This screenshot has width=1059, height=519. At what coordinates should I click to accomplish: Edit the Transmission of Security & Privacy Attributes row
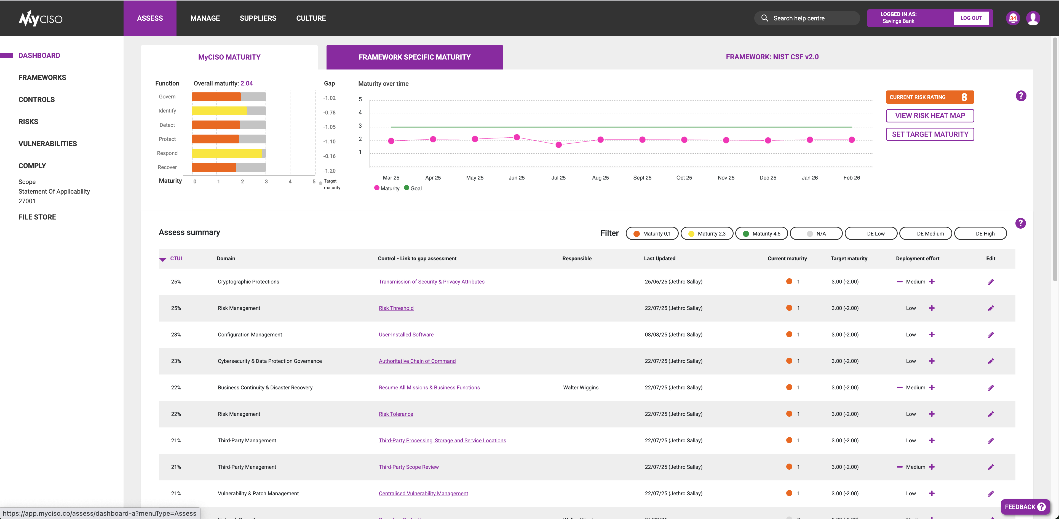coord(991,282)
